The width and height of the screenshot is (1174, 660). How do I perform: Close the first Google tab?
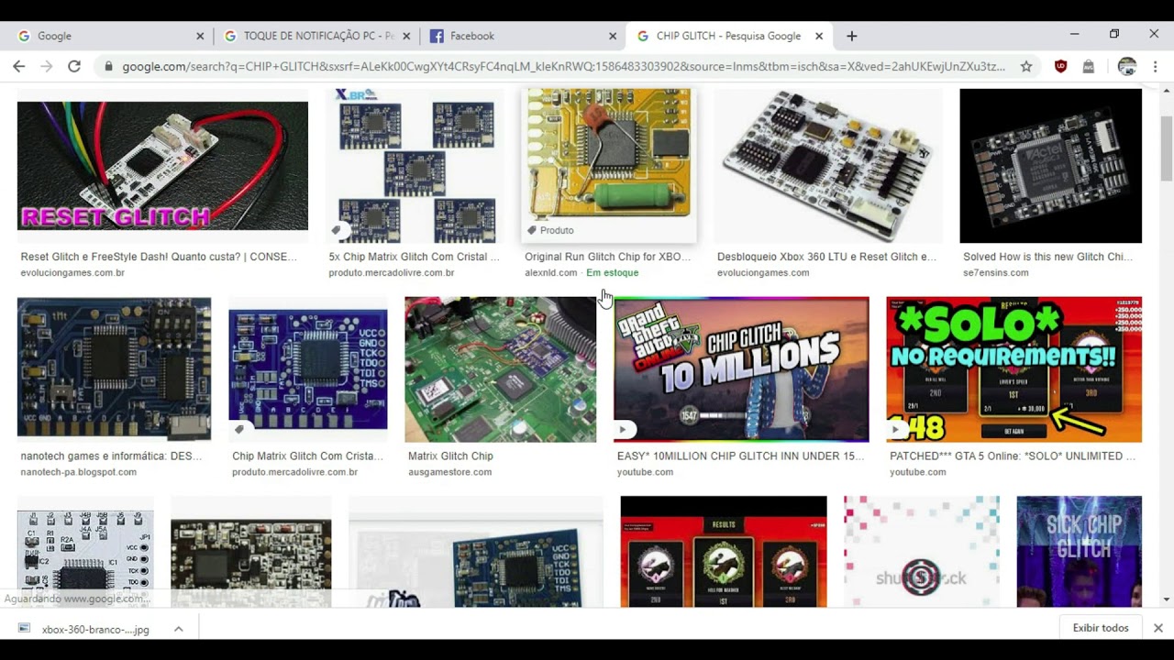pos(200,36)
